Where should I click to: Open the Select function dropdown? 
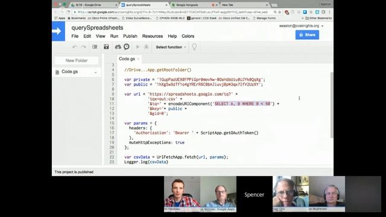point(171,47)
